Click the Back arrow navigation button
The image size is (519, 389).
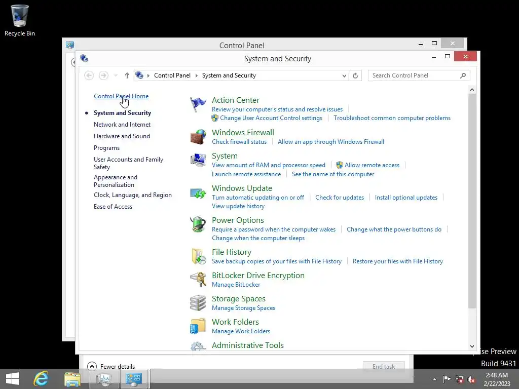(x=89, y=75)
